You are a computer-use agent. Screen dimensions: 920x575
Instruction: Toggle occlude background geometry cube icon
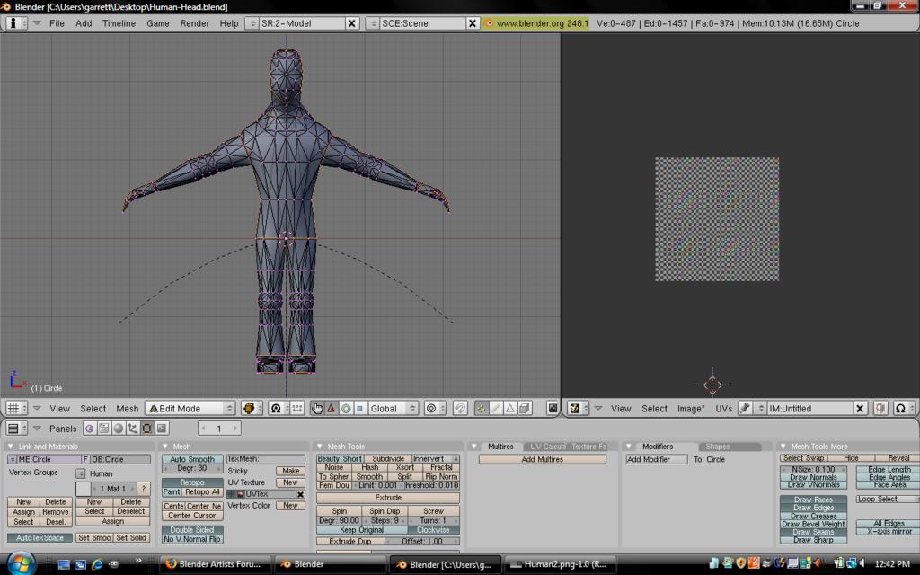525,409
